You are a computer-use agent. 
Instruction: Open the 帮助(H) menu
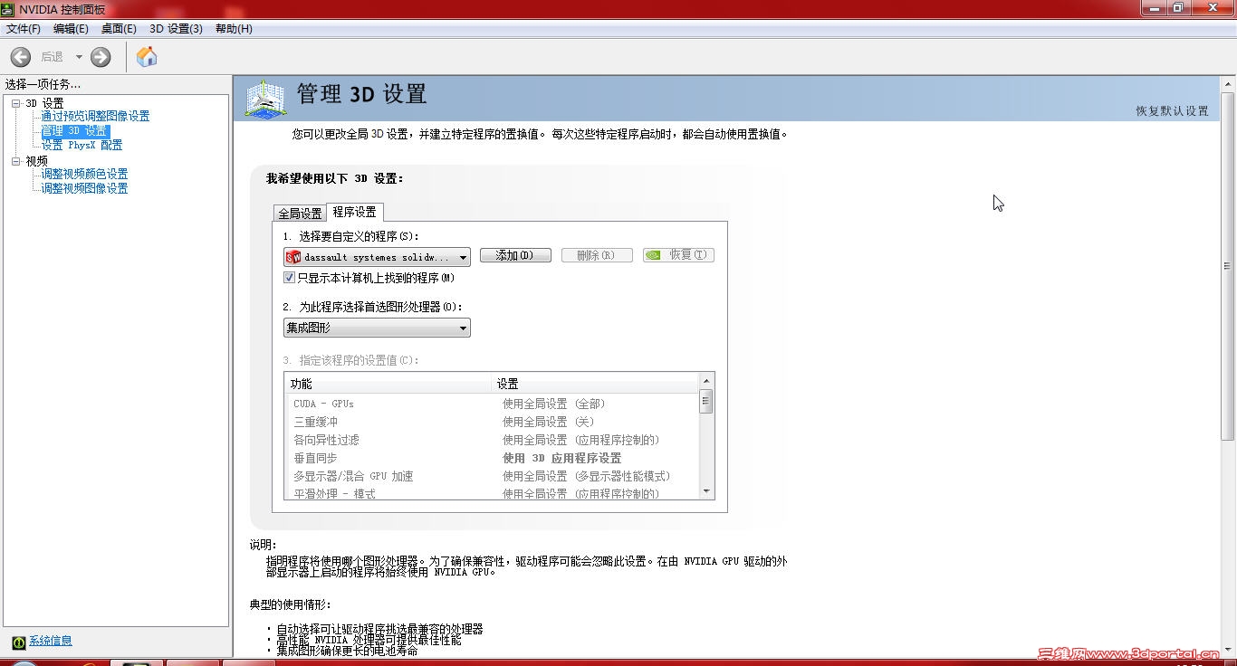pos(234,29)
